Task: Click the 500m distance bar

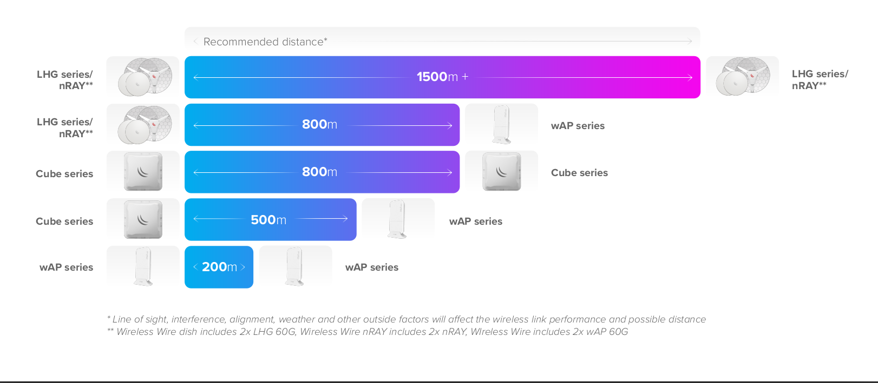Action: pyautogui.click(x=270, y=219)
